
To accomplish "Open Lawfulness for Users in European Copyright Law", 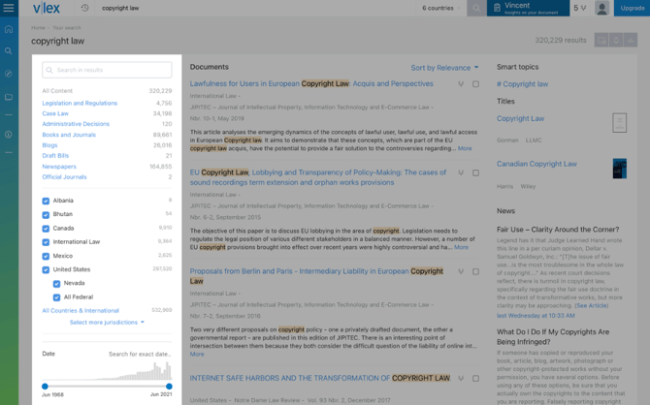I will (x=311, y=83).
